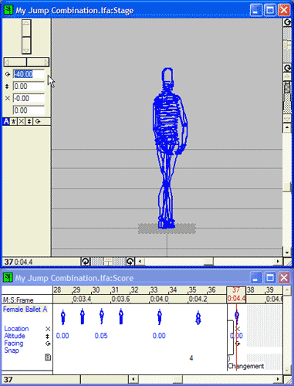Toggle the altitude arrows button in Stage toolbar
This screenshot has width=294, height=386.
(29, 121)
